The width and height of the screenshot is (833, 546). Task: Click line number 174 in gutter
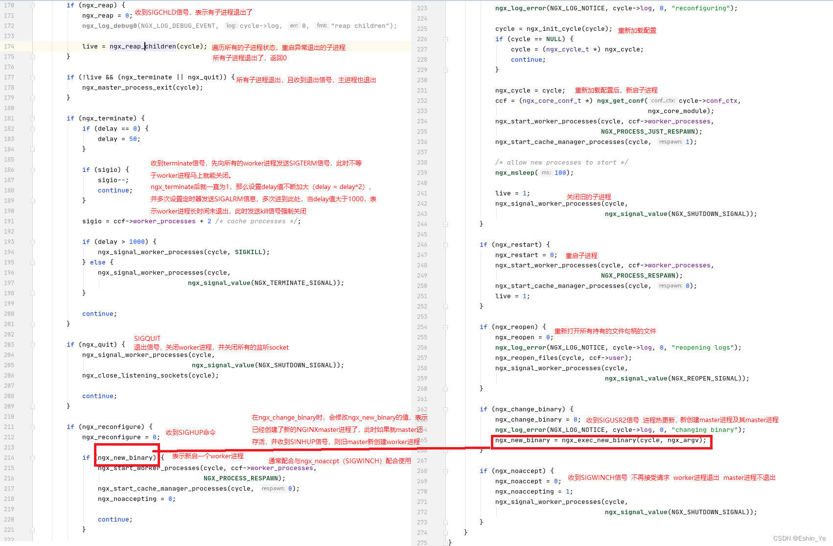(9, 47)
